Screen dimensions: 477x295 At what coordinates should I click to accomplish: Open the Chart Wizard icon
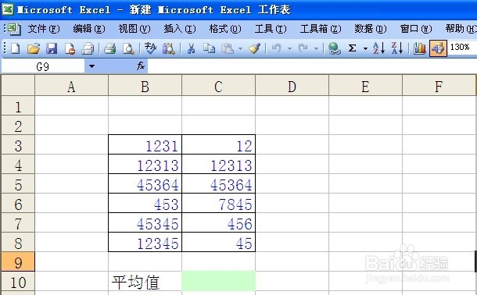[x=419, y=48]
